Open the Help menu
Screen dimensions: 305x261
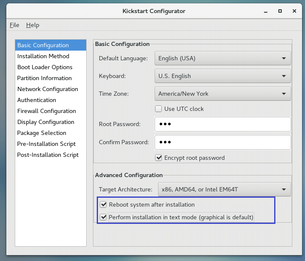(33, 25)
